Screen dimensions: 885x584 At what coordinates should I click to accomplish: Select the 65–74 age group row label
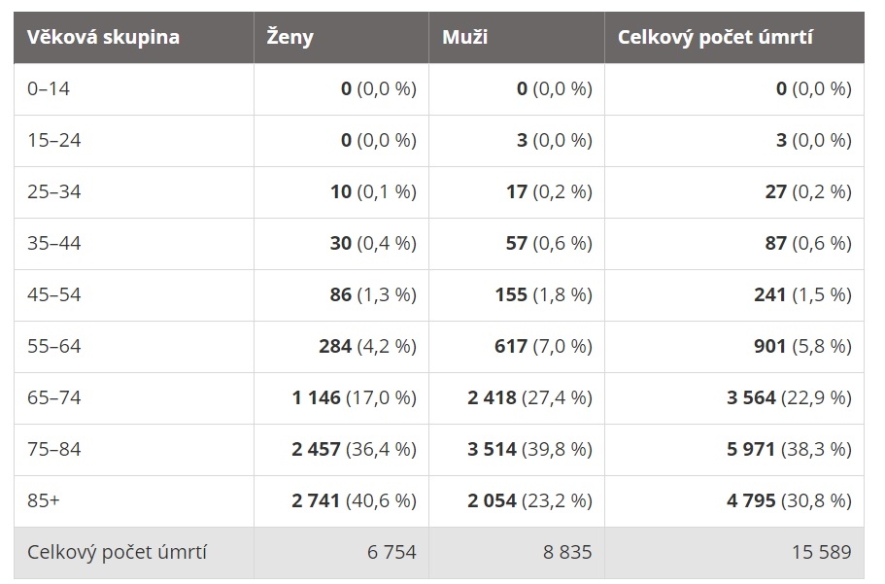pyautogui.click(x=54, y=397)
